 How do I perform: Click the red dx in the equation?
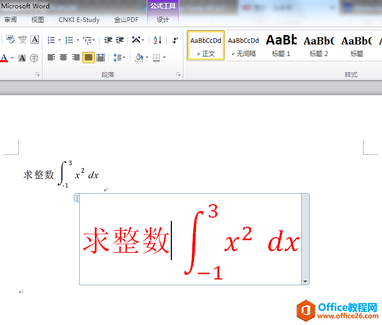click(x=283, y=241)
